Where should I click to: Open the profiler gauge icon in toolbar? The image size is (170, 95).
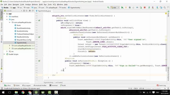pos(137,8)
